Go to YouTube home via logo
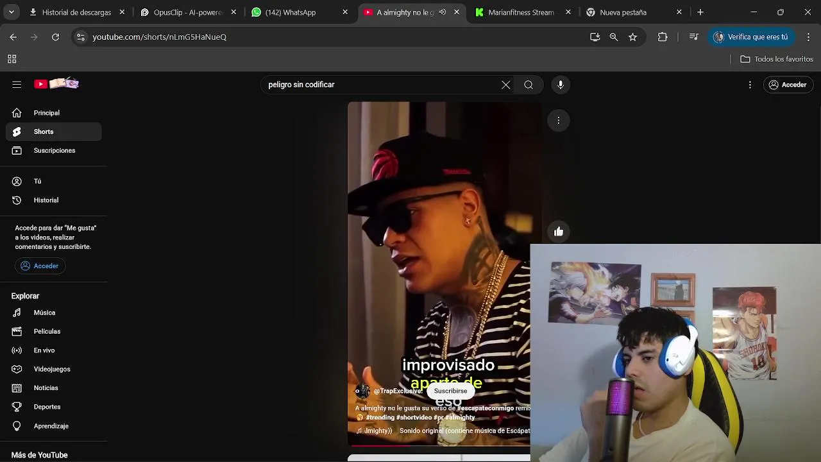The width and height of the screenshot is (821, 462). (x=56, y=84)
